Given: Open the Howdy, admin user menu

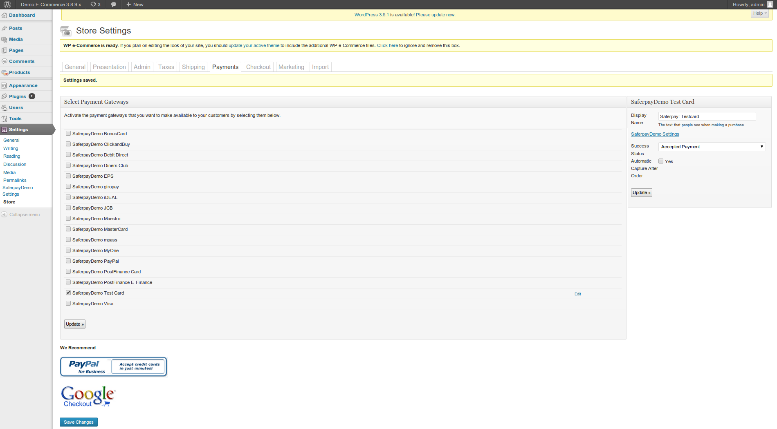Looking at the screenshot, I should click(752, 4).
